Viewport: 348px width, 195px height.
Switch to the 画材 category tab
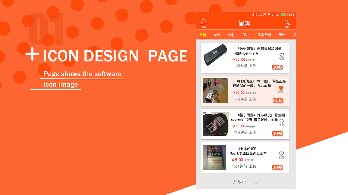pyautogui.click(x=246, y=35)
